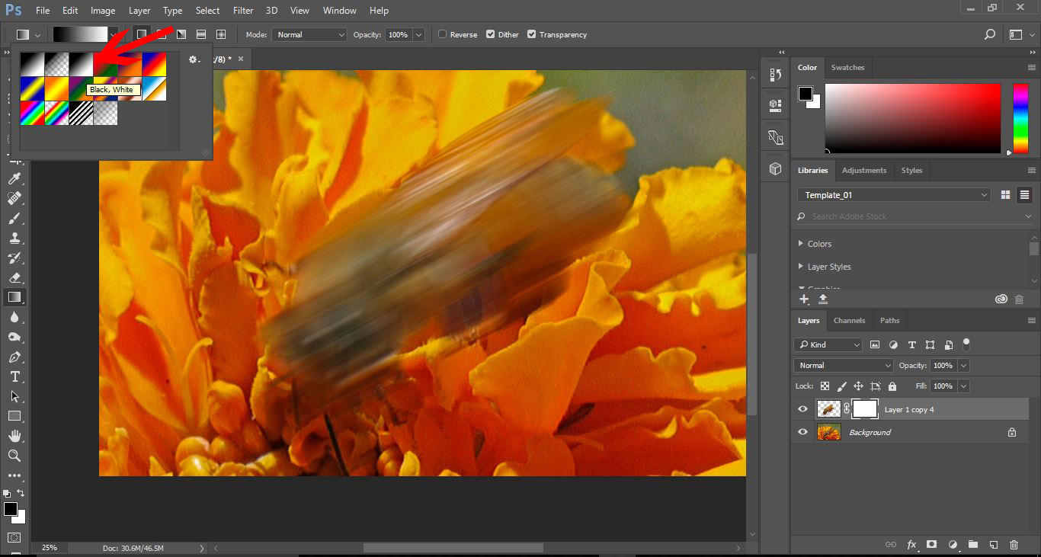This screenshot has height=557, width=1041.
Task: Select the Eyedropper tool
Action: pyautogui.click(x=14, y=178)
